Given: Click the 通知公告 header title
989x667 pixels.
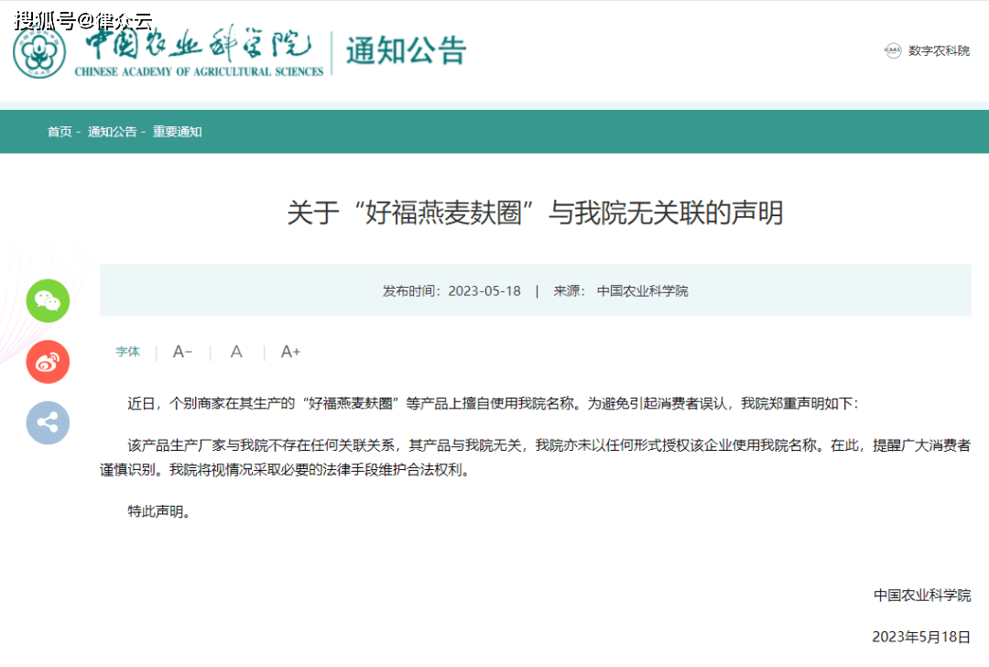Looking at the screenshot, I should [407, 50].
